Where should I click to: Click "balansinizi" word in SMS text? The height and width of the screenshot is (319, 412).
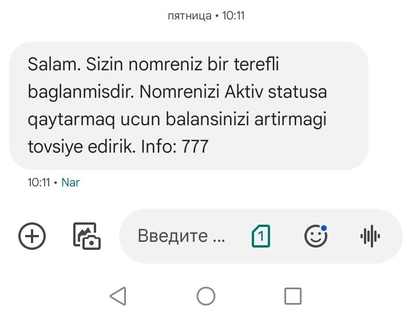point(207,119)
